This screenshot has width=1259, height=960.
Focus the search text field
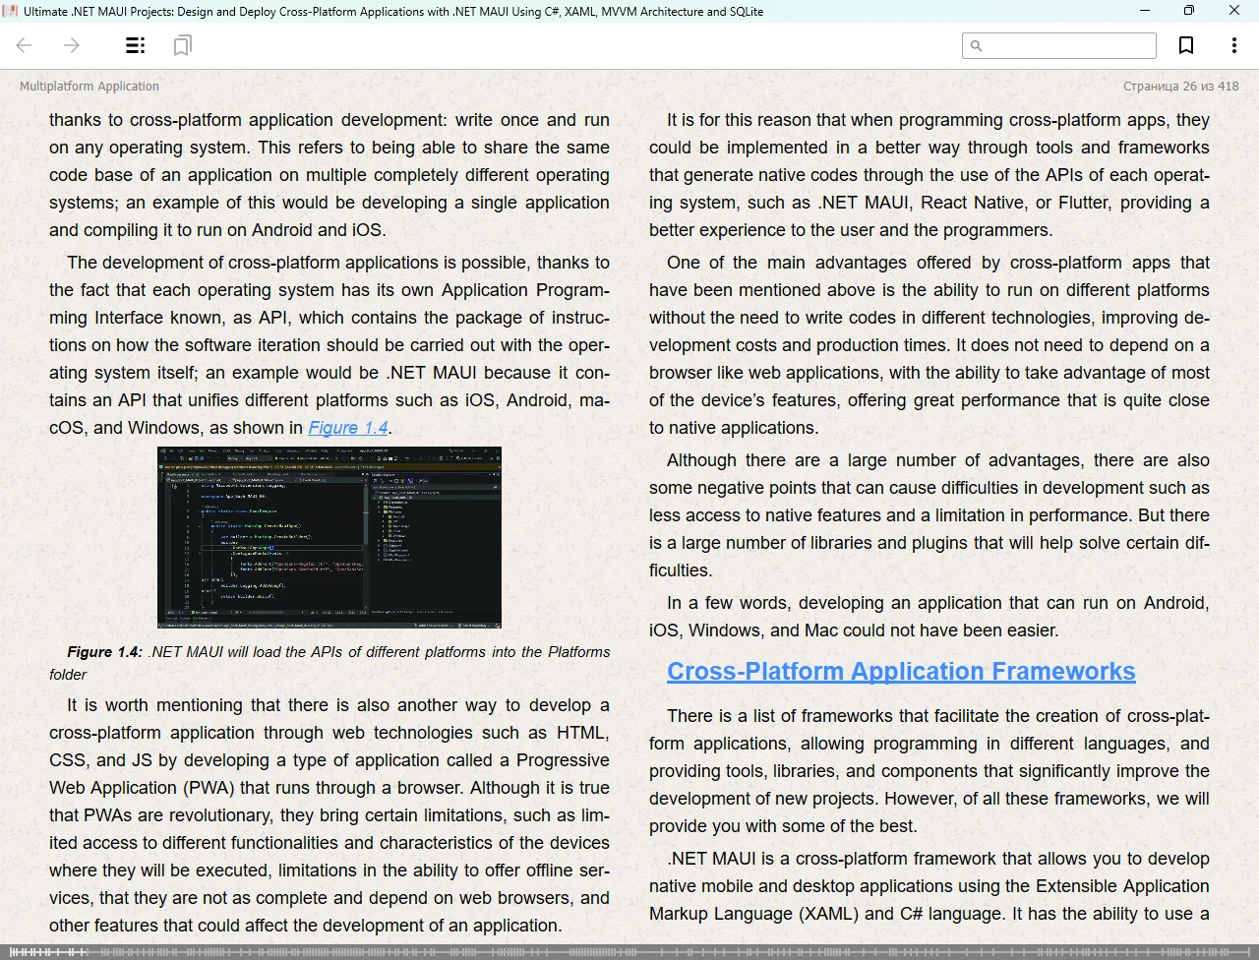pos(1068,46)
